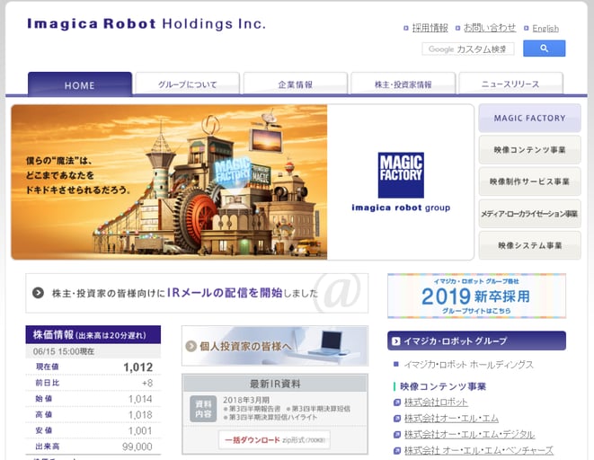Image resolution: width=594 pixels, height=460 pixels.
Task: Open the お問い合わせ link
Action: [490, 28]
